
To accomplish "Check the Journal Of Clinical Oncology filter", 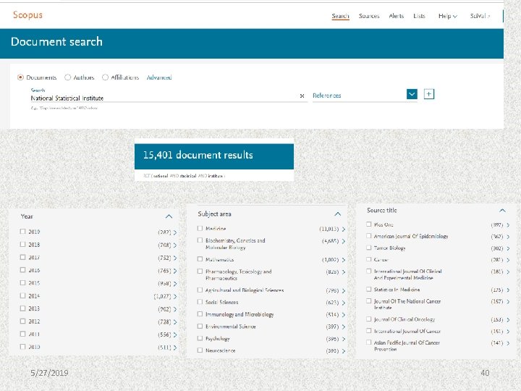I will coord(368,319).
